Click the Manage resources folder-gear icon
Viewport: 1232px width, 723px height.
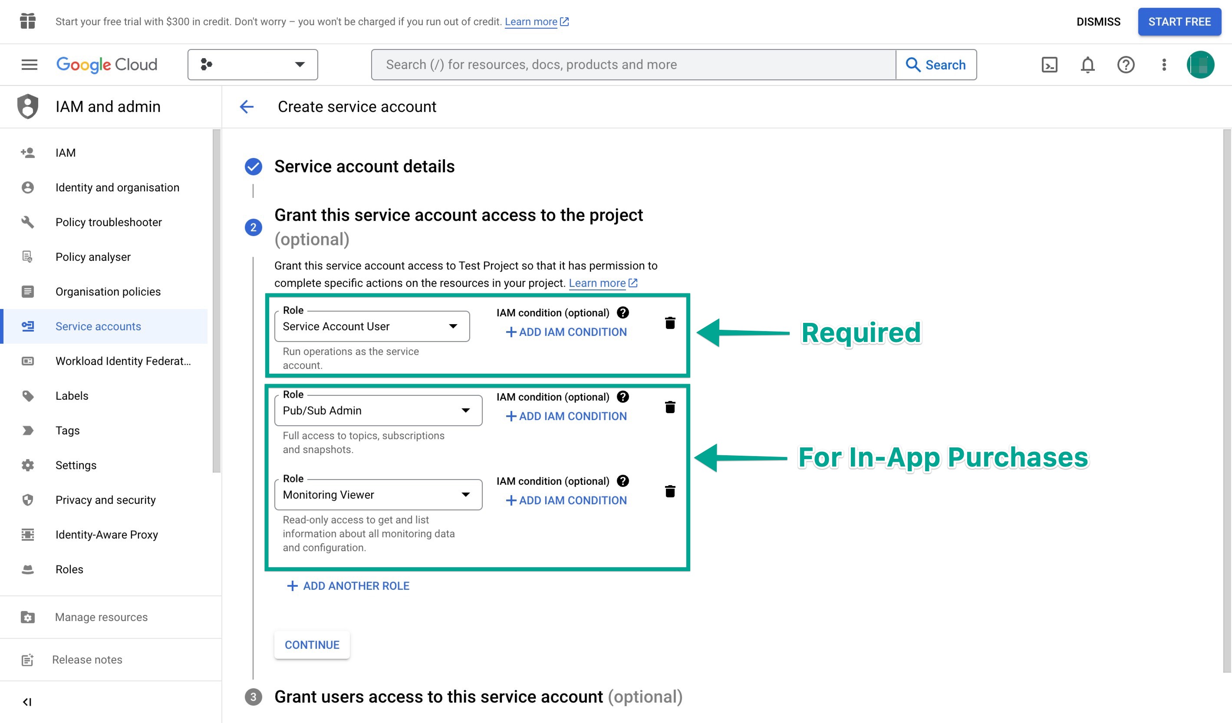click(28, 617)
